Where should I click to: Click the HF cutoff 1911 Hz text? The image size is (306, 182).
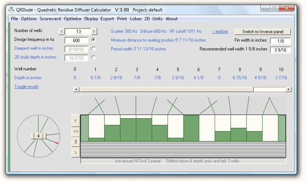[185, 31]
